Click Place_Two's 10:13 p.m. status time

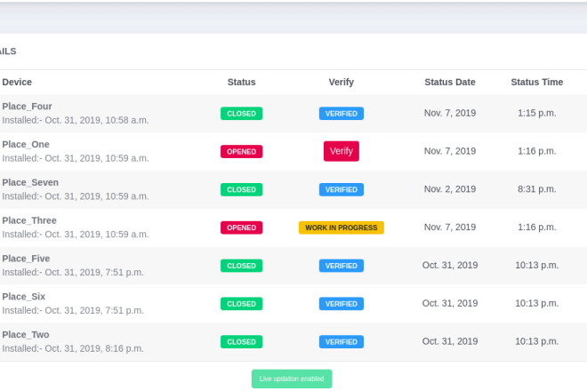(537, 341)
